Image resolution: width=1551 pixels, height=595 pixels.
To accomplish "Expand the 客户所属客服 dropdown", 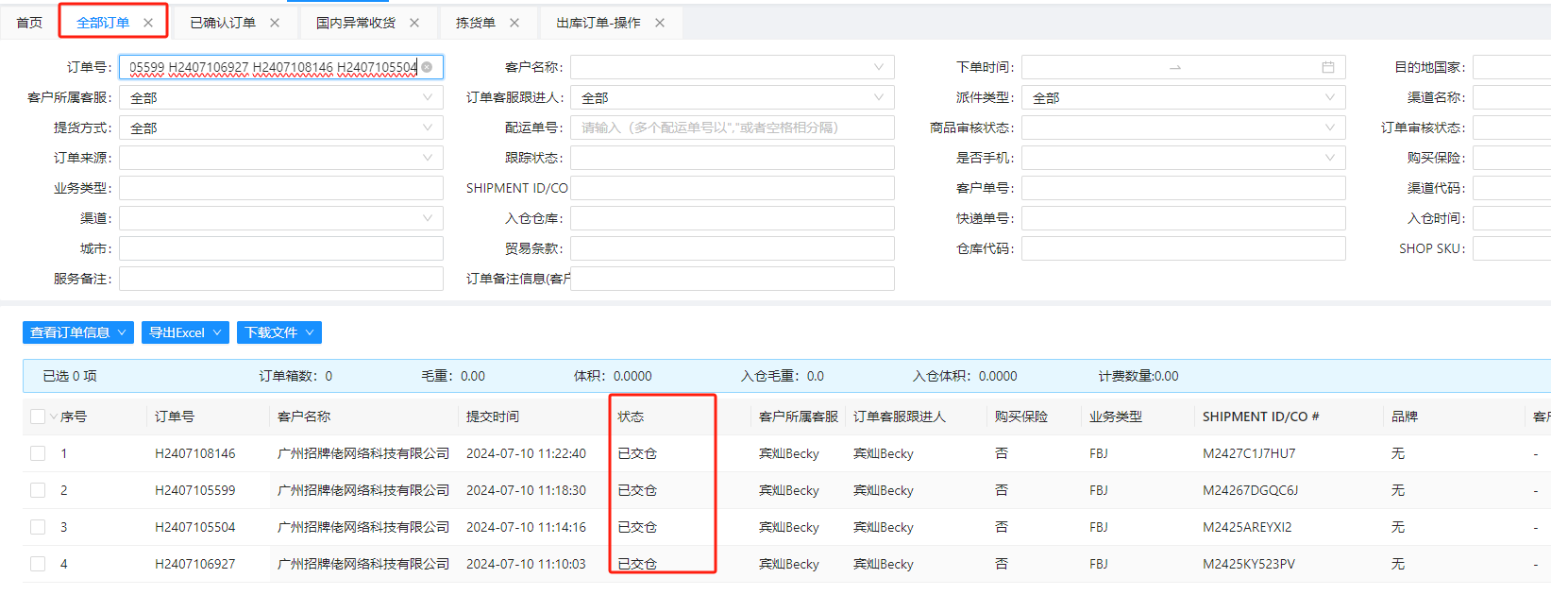I will pos(280,97).
